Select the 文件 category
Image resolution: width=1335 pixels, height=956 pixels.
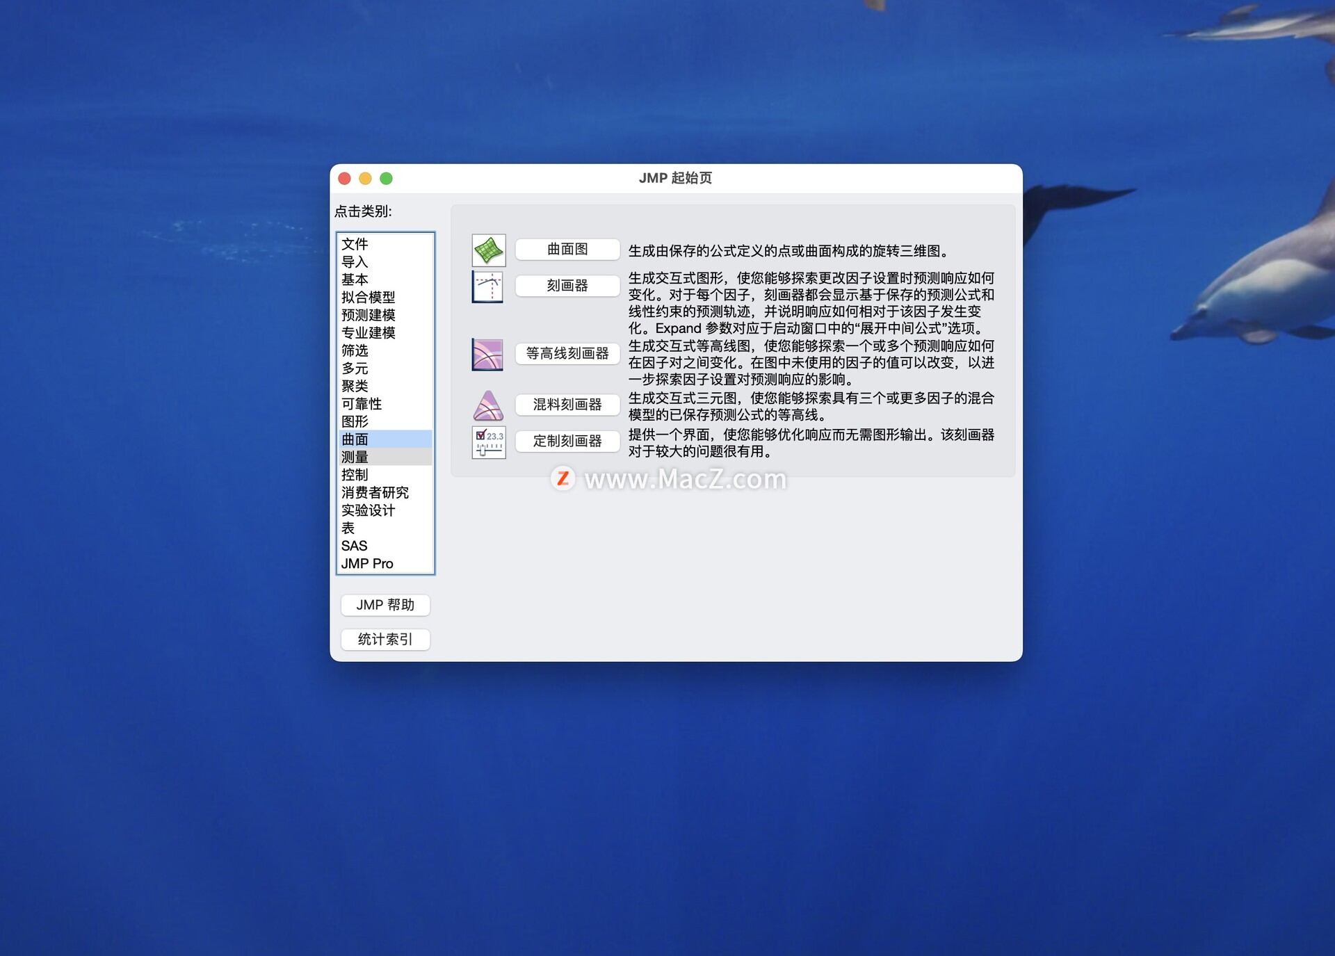point(385,244)
